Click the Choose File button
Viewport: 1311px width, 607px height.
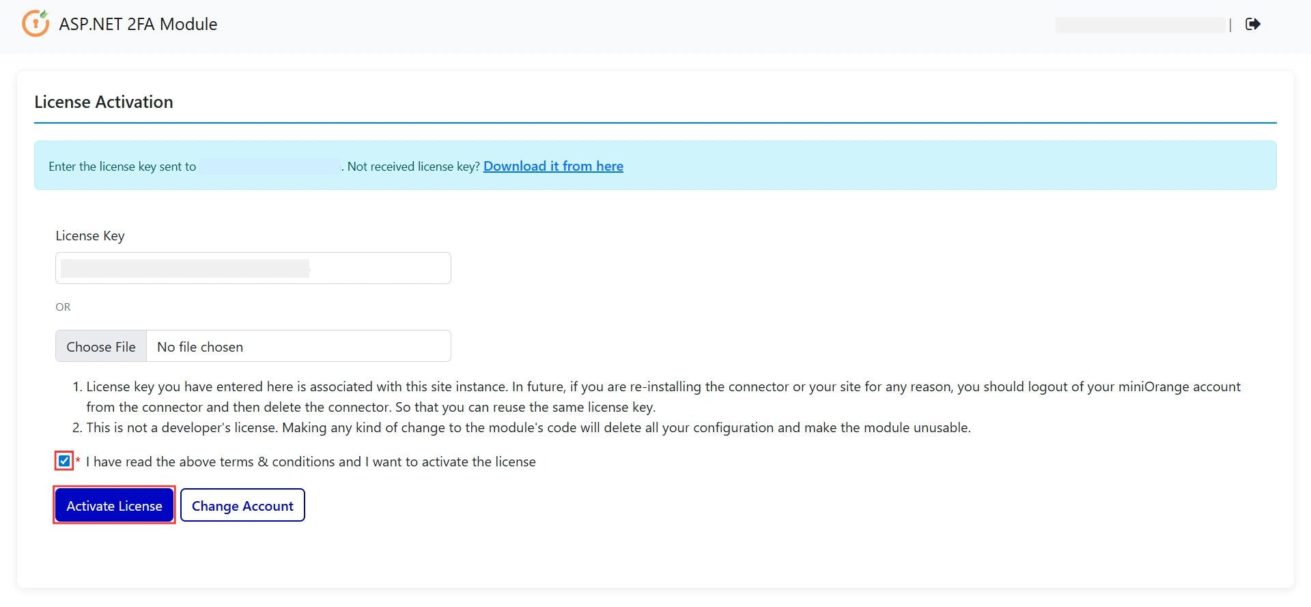tap(101, 346)
